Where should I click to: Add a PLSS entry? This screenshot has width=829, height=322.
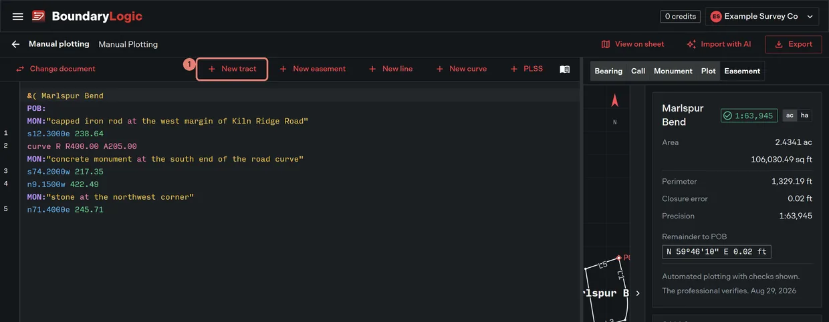point(526,69)
